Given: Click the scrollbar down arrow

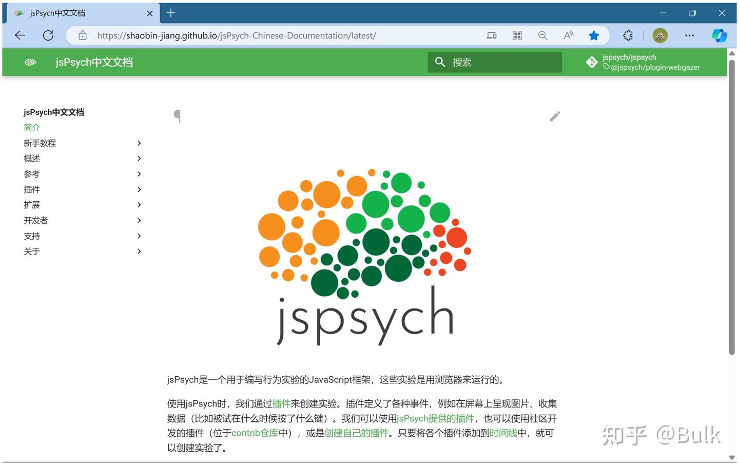Looking at the screenshot, I should coord(732,457).
